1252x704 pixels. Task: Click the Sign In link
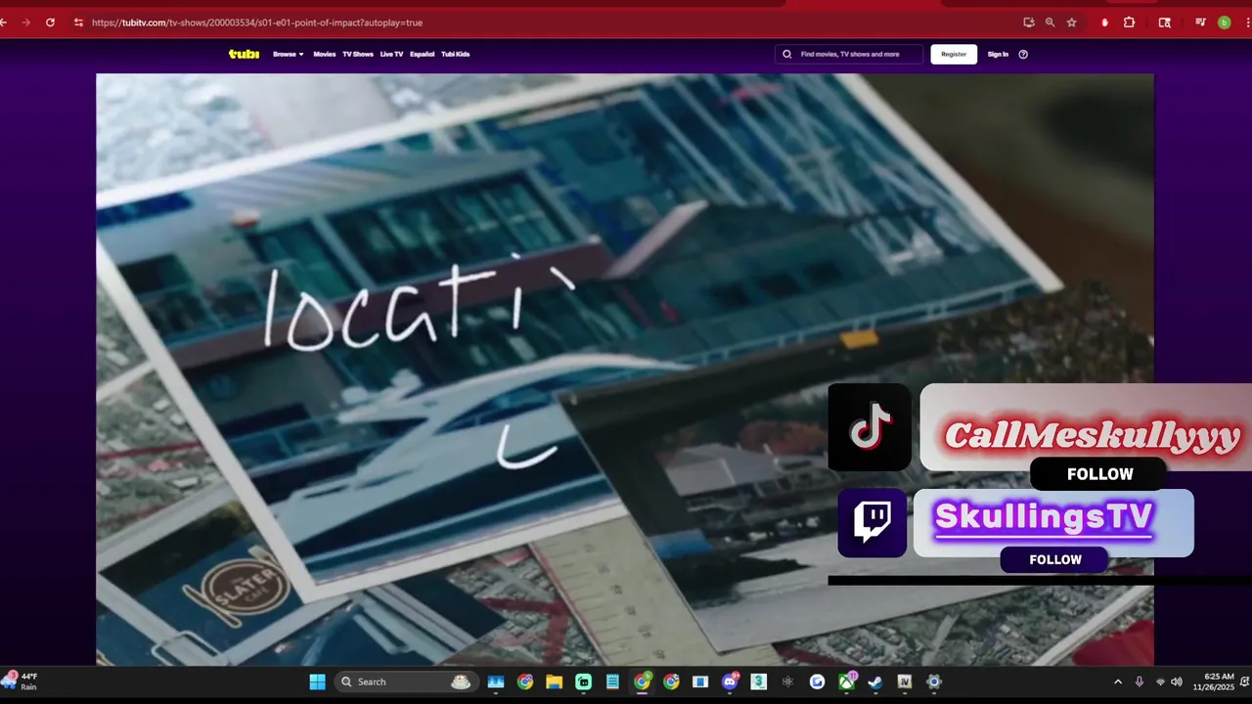[998, 54]
